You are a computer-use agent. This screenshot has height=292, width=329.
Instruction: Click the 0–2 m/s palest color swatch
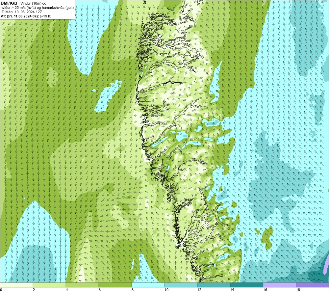click(16, 285)
